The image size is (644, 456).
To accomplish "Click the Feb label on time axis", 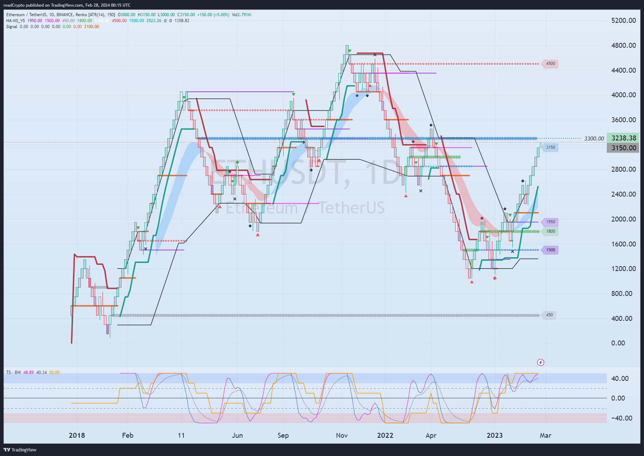I will tap(128, 435).
